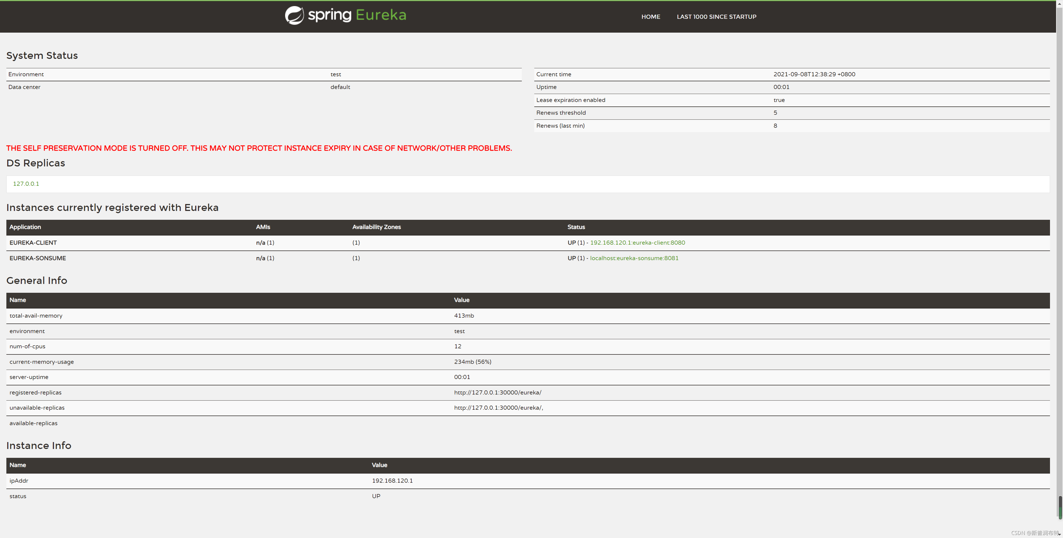Select the 413mb memory value
The height and width of the screenshot is (538, 1063).
[x=464, y=316]
